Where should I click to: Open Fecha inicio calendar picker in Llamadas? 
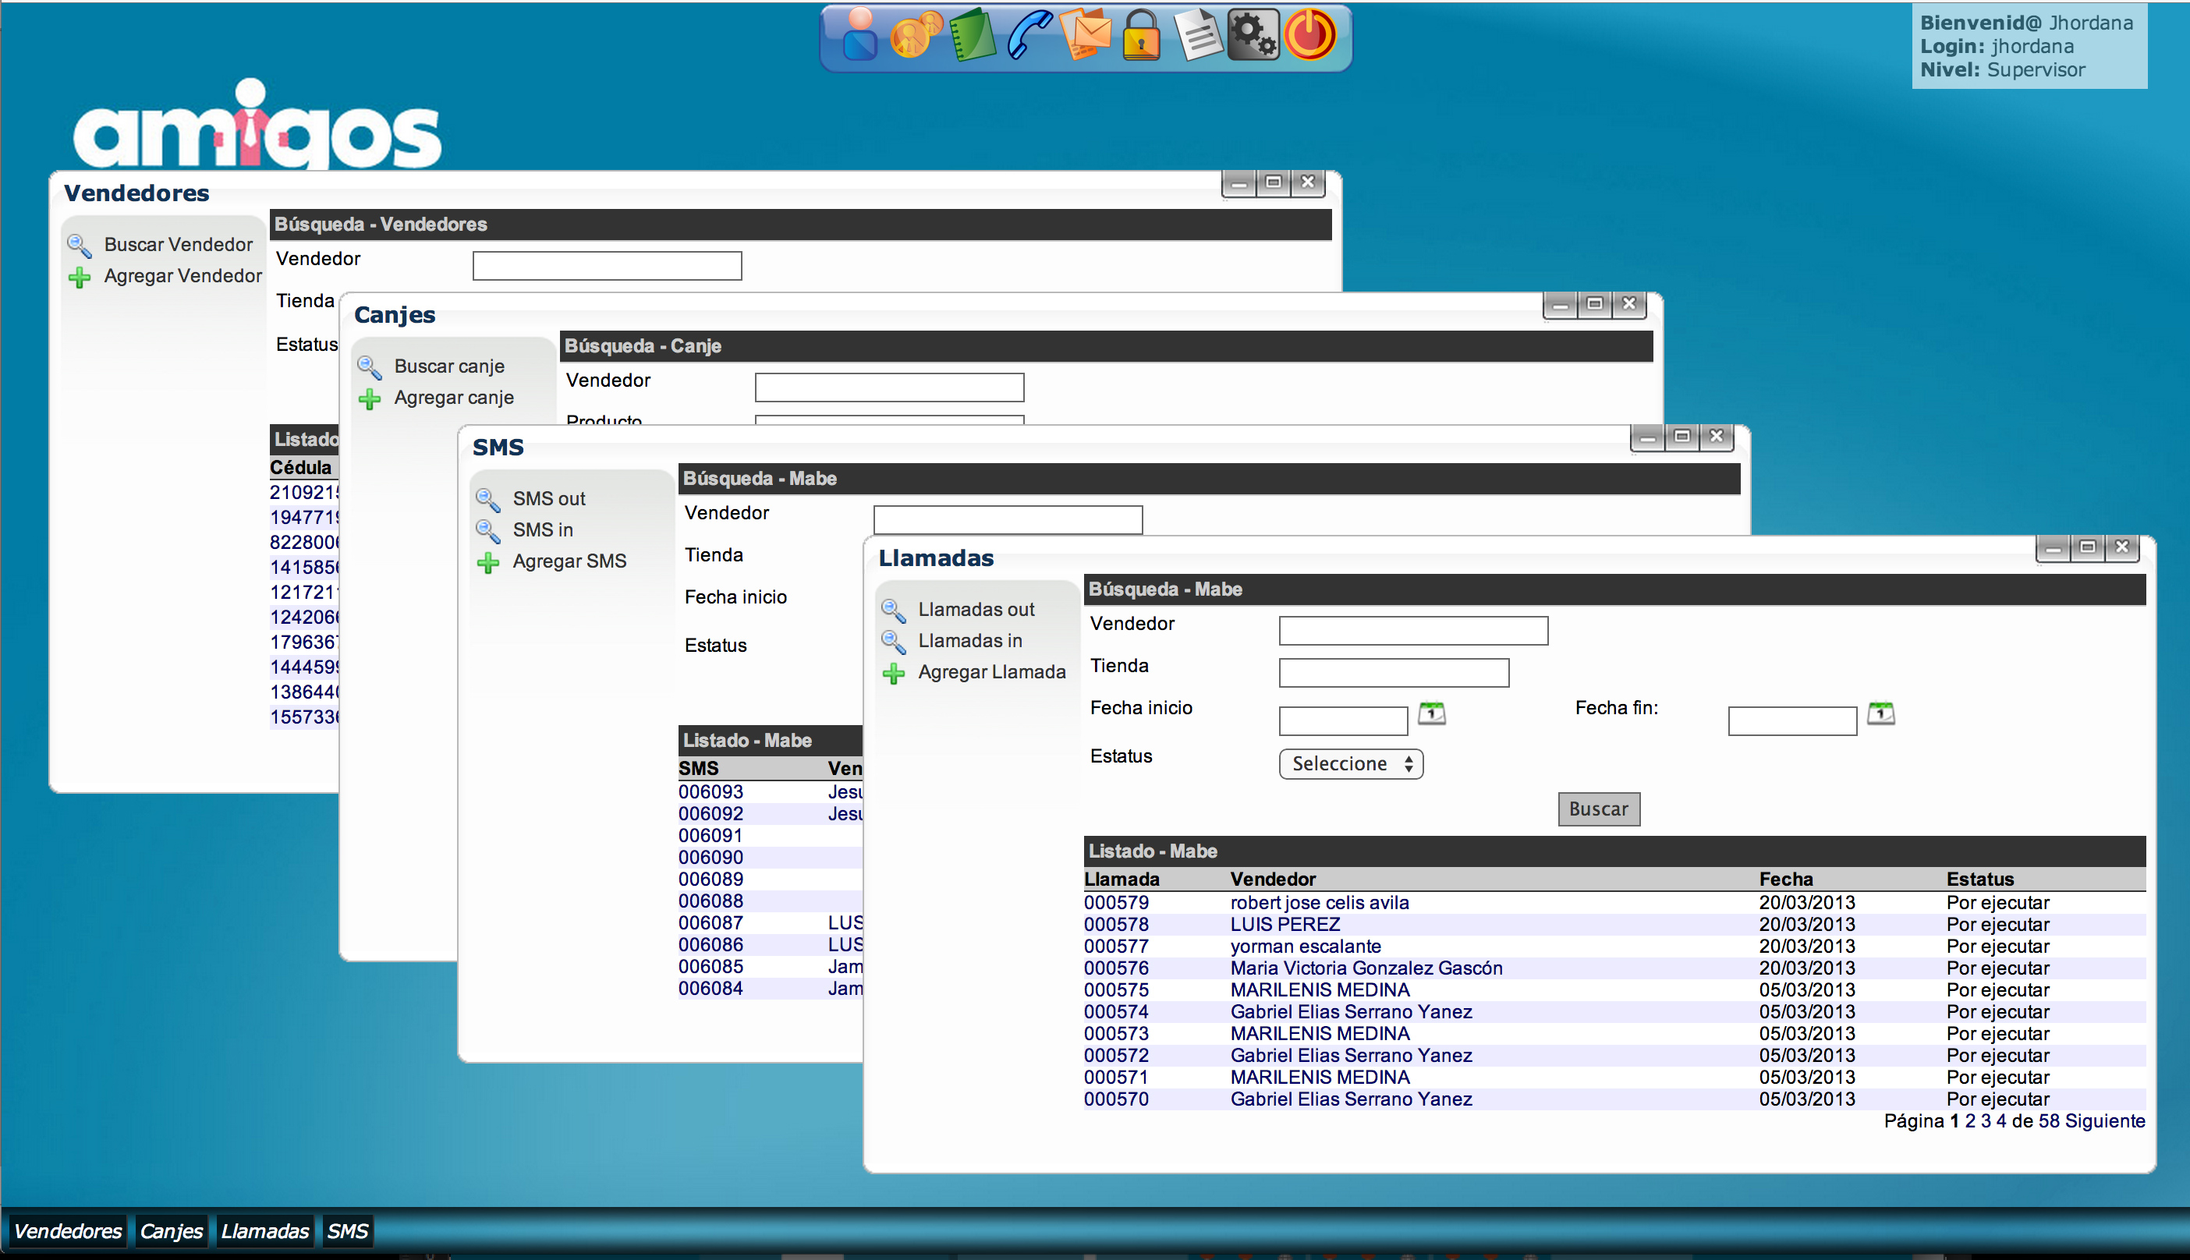coord(1432,714)
